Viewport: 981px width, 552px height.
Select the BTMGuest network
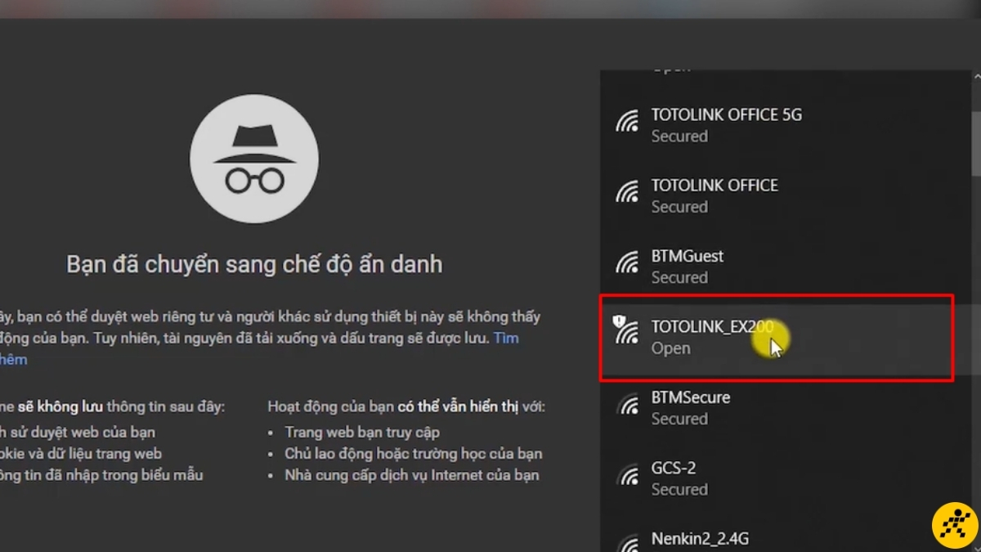(785, 266)
